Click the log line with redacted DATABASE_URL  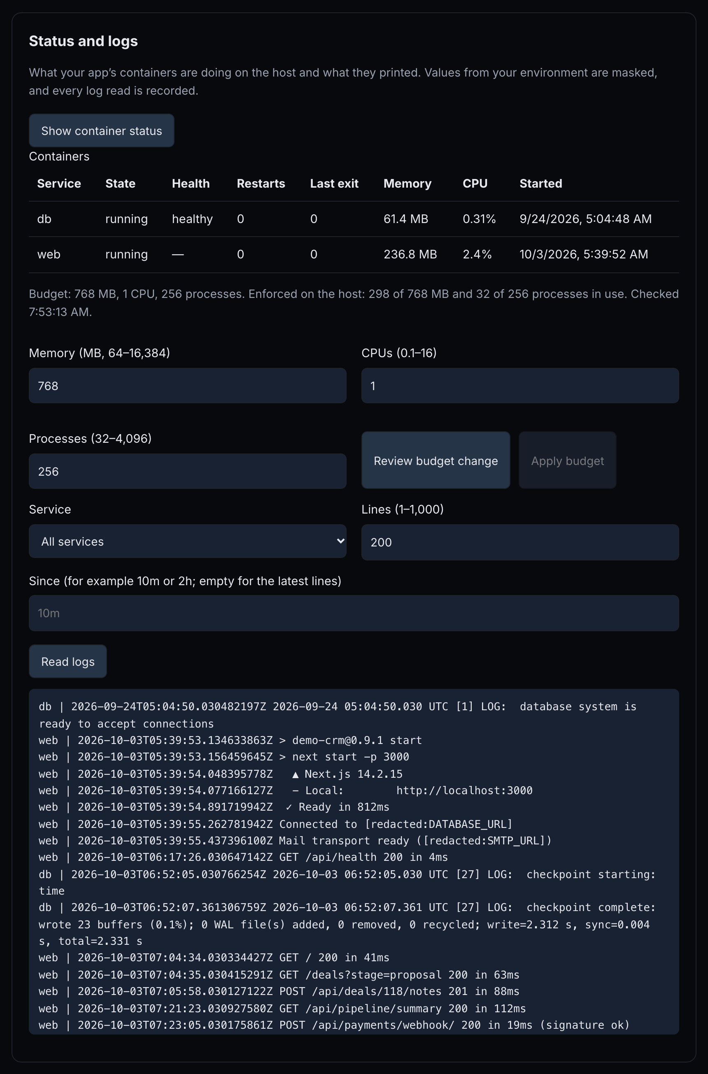pos(275,824)
